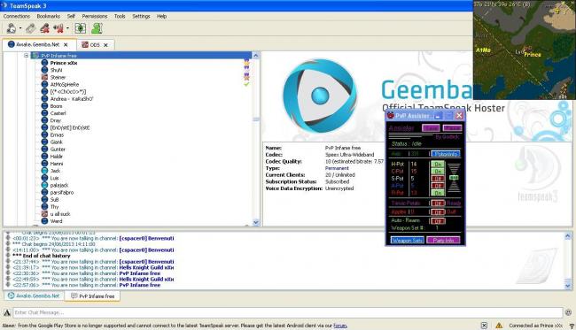Click the red avatar icon beside Steiner
The image size is (576, 330).
[x=44, y=77]
